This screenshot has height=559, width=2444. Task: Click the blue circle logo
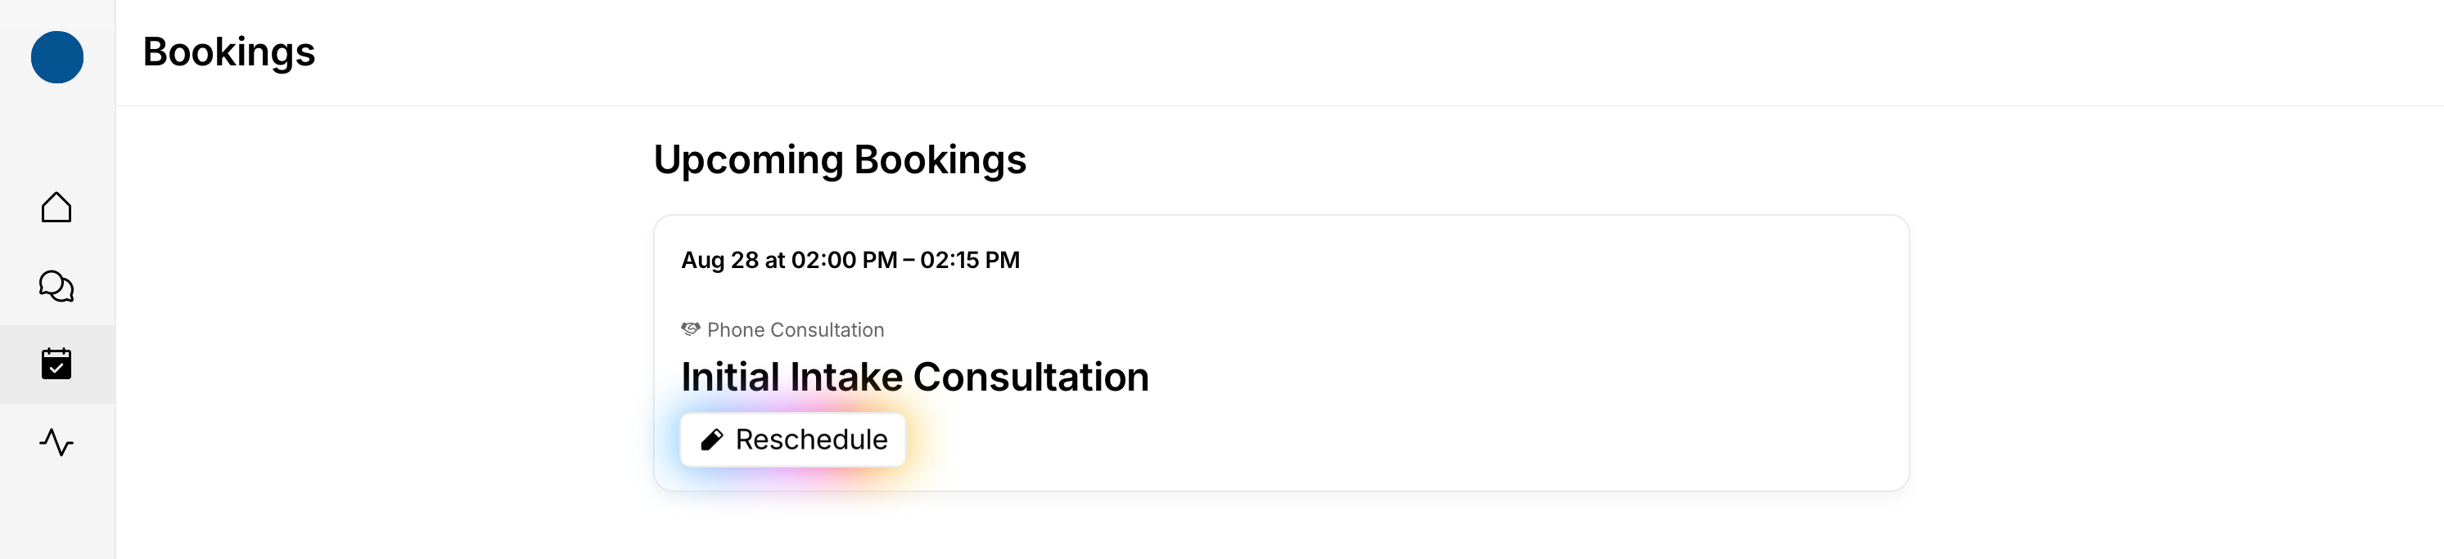click(x=57, y=57)
